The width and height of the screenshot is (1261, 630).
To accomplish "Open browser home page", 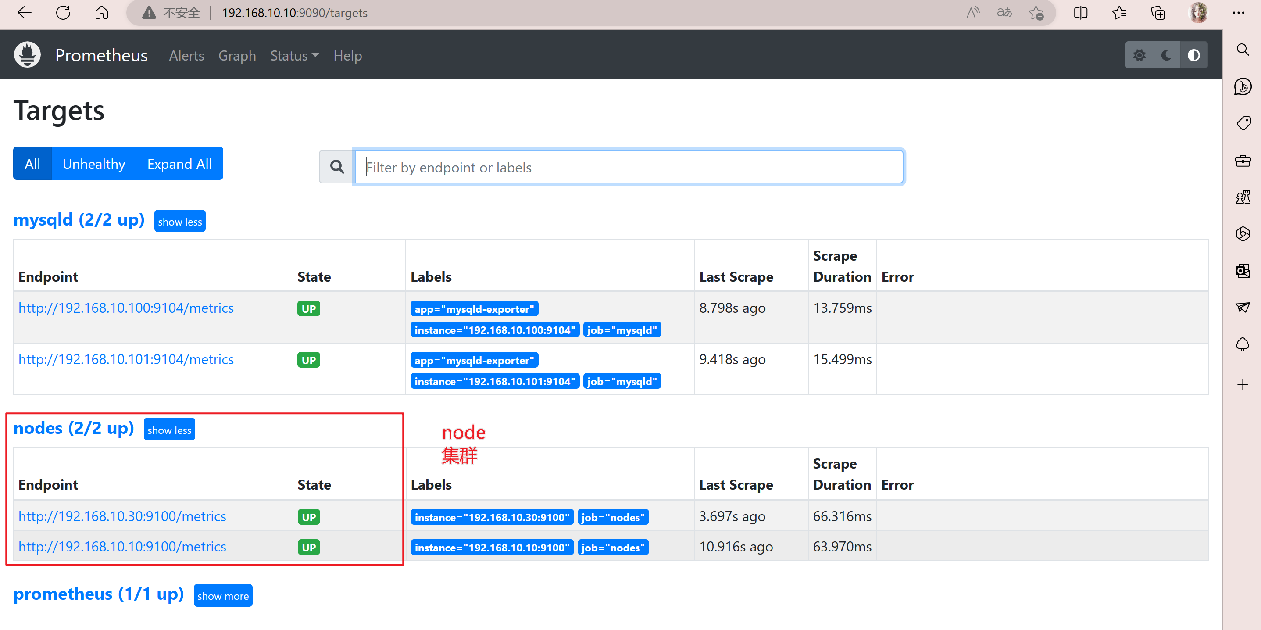I will pyautogui.click(x=101, y=13).
